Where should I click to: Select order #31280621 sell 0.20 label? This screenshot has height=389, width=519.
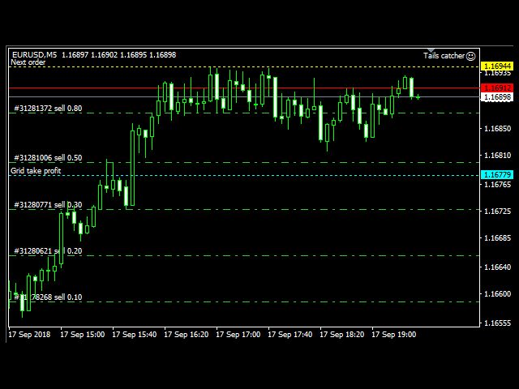click(48, 251)
